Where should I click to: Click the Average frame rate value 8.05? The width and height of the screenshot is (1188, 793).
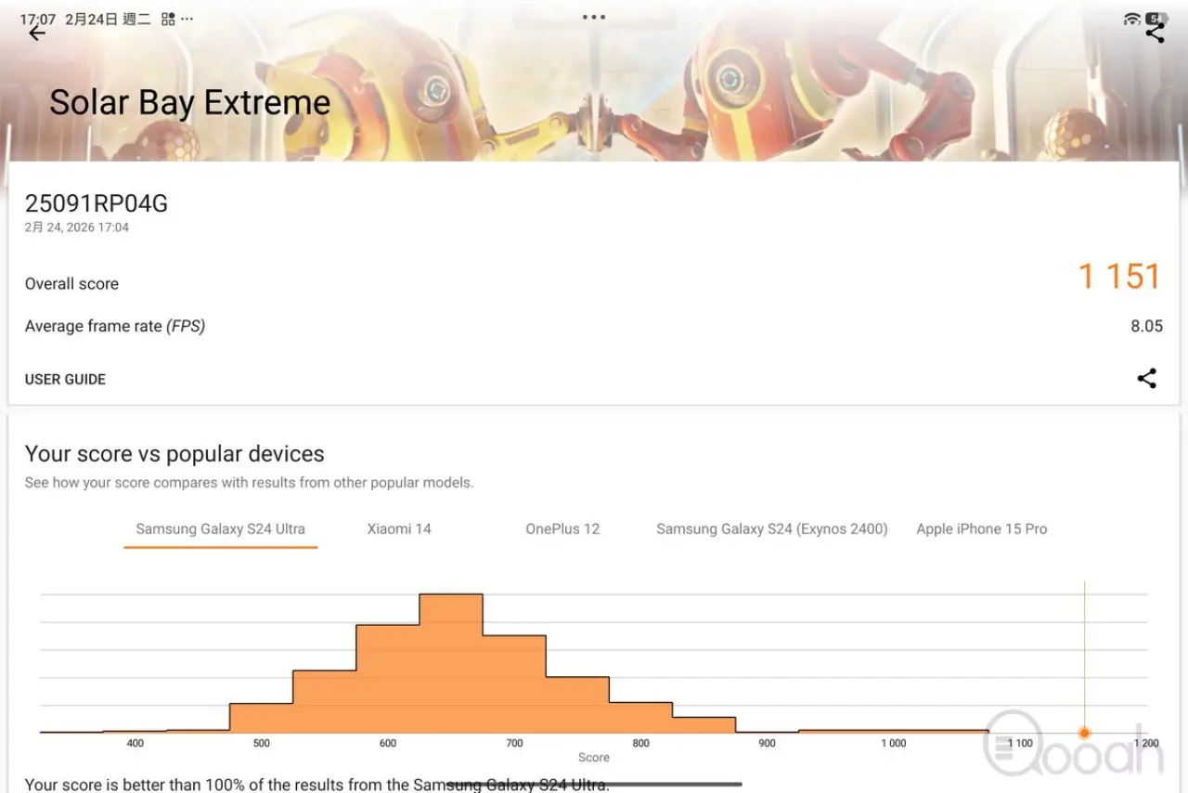coord(1146,326)
